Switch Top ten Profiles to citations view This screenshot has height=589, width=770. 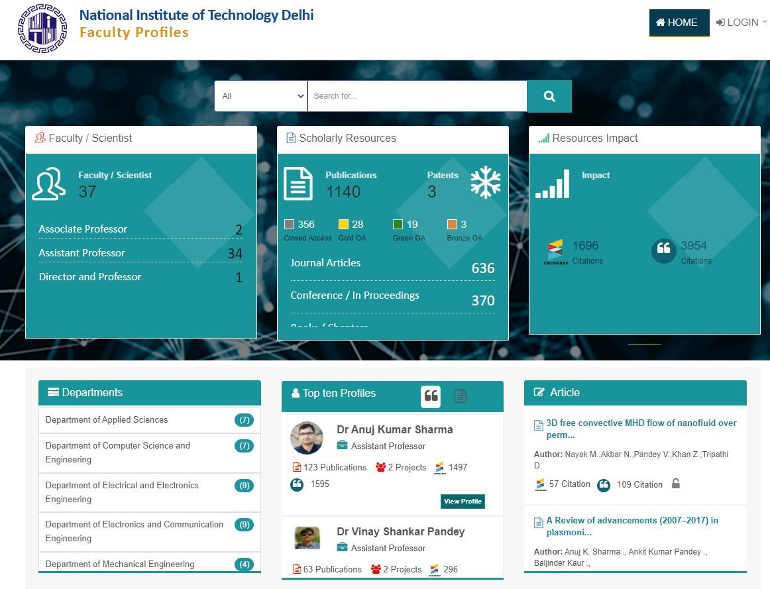click(x=431, y=396)
